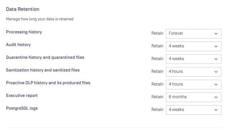Click chevron arrow in Executive report dropdown

tap(216, 97)
